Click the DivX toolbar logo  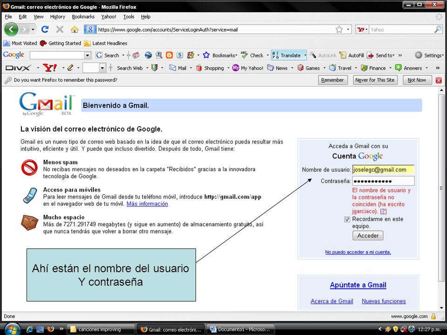tap(18, 68)
